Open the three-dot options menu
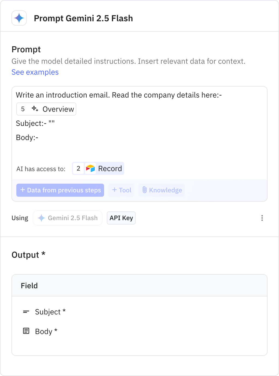 262,218
